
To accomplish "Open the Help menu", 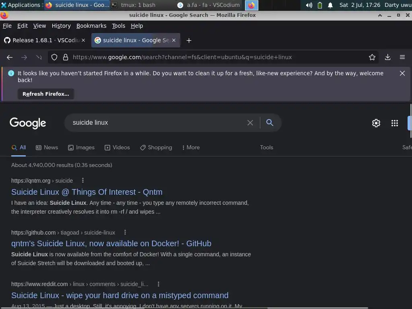I will click(137, 26).
